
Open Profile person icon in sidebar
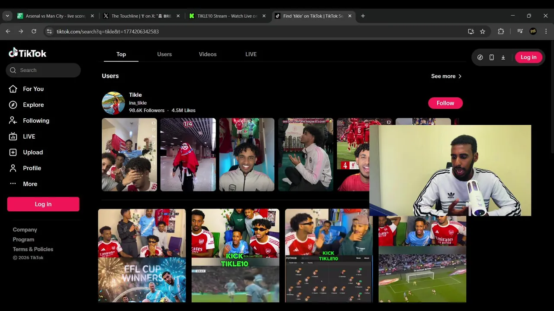13,168
